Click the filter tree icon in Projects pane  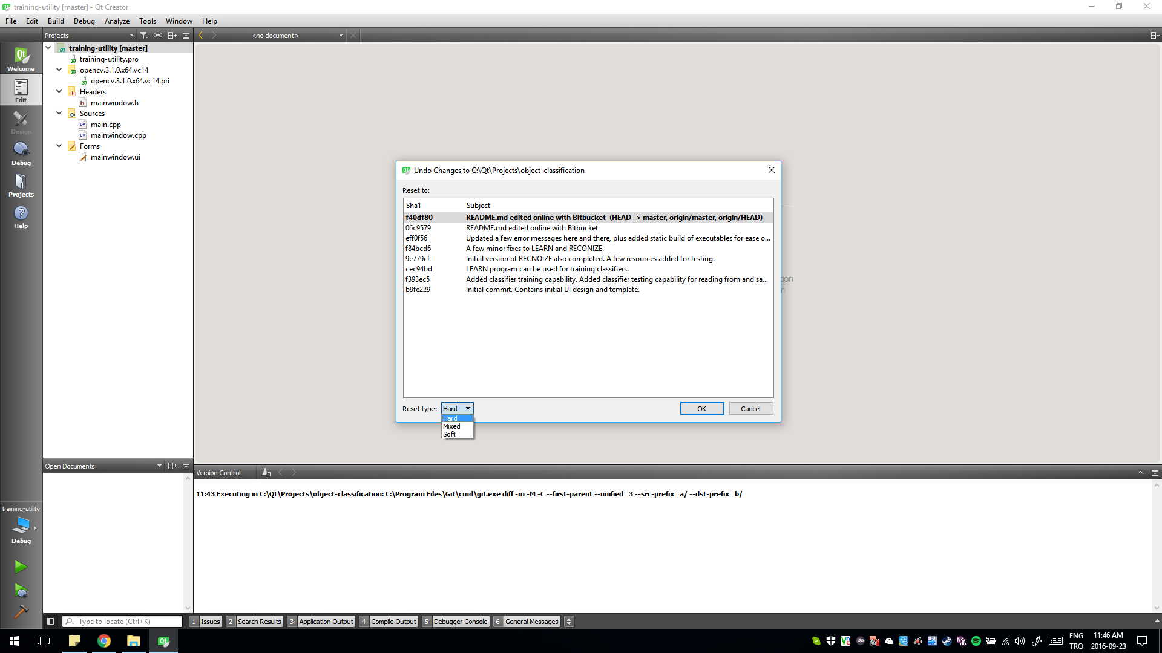click(144, 36)
